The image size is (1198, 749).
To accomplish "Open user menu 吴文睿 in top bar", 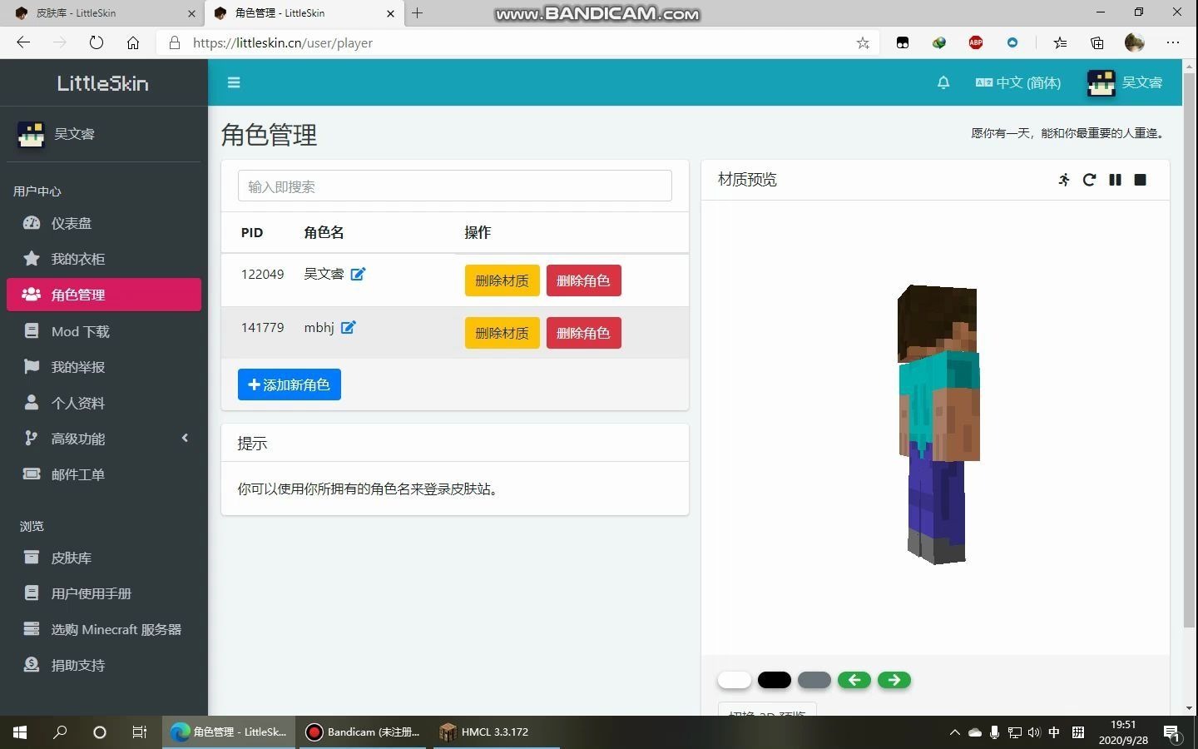I will [1125, 82].
